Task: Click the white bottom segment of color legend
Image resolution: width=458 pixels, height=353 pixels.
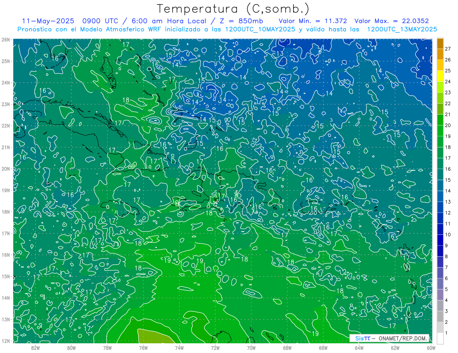Action: coord(440,338)
